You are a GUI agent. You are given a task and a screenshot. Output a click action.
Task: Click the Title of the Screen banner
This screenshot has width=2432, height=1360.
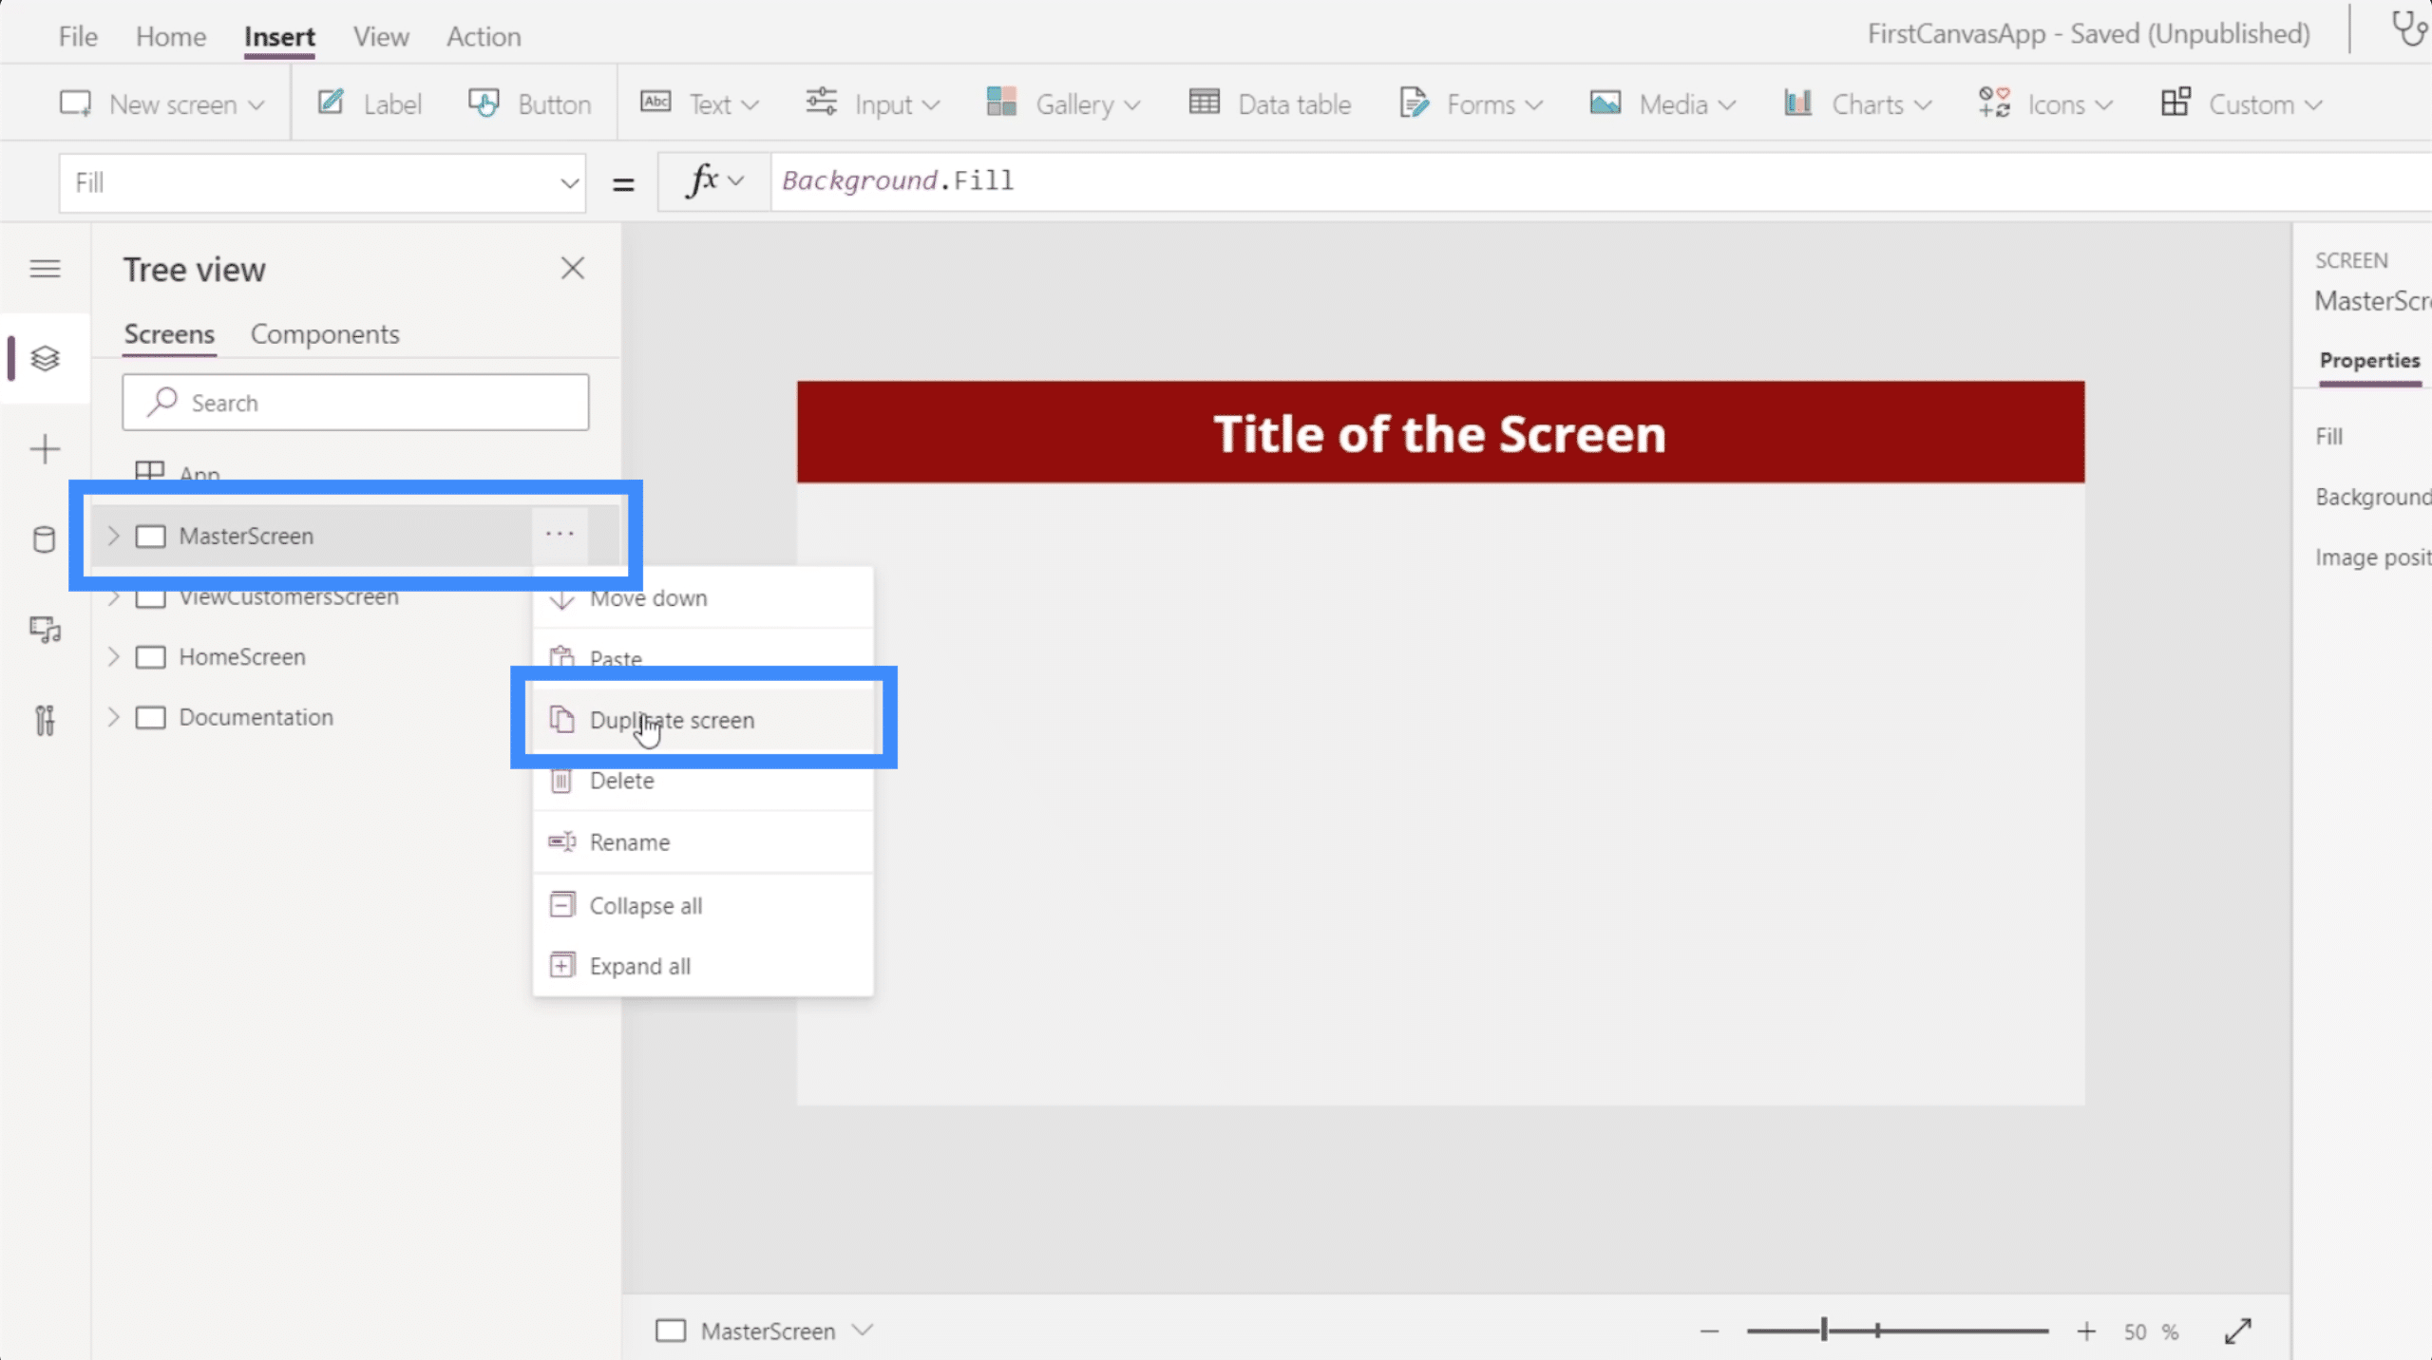[x=1440, y=433]
